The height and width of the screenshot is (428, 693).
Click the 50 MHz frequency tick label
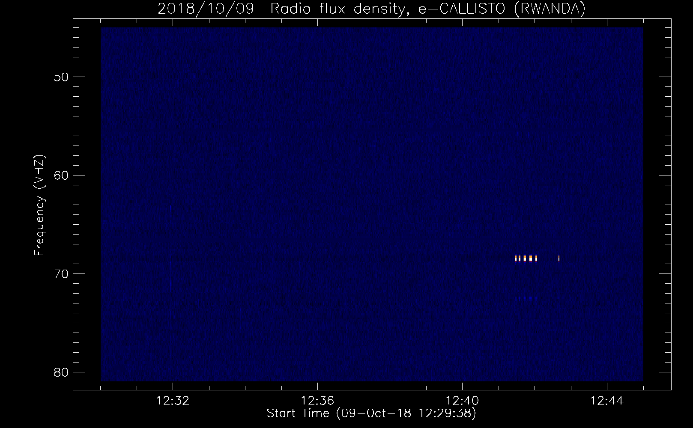62,77
